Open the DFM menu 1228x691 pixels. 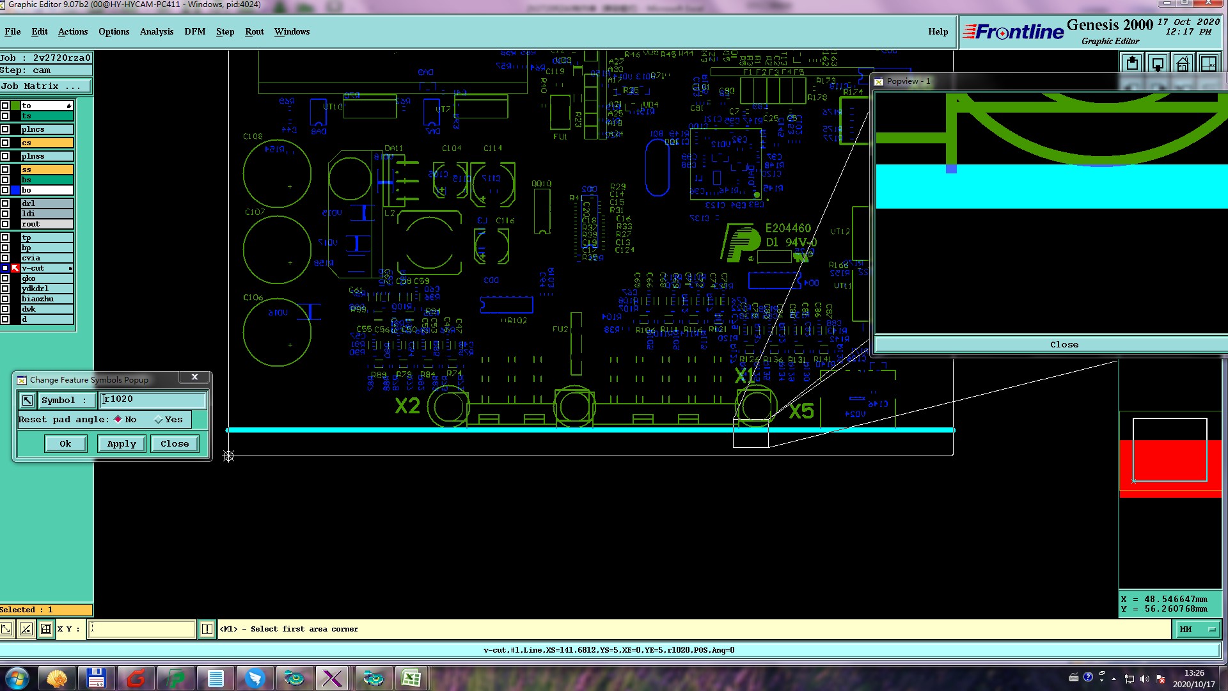[x=194, y=31]
